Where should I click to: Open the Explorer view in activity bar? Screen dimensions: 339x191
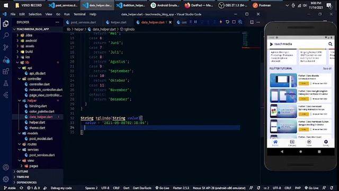coord(6,23)
